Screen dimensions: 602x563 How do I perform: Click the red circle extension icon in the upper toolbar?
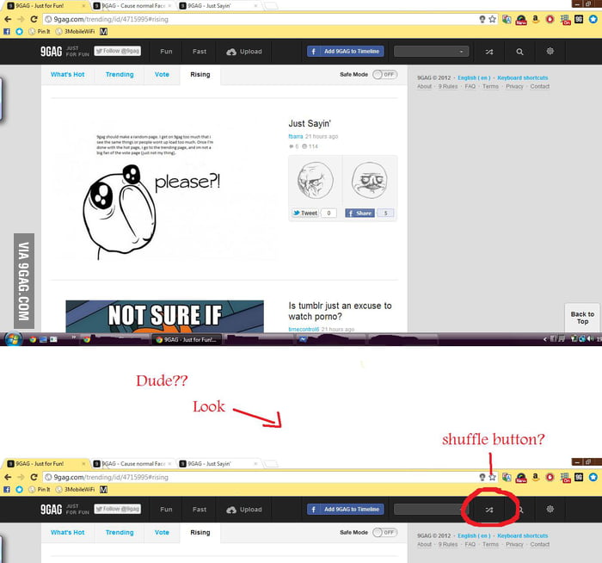coord(550,19)
